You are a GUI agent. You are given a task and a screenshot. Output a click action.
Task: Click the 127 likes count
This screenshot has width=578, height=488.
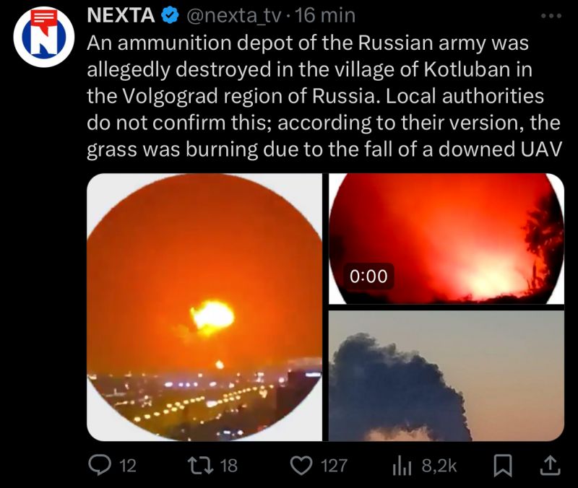[335, 466]
